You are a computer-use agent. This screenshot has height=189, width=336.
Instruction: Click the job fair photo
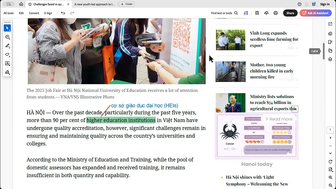[117, 51]
